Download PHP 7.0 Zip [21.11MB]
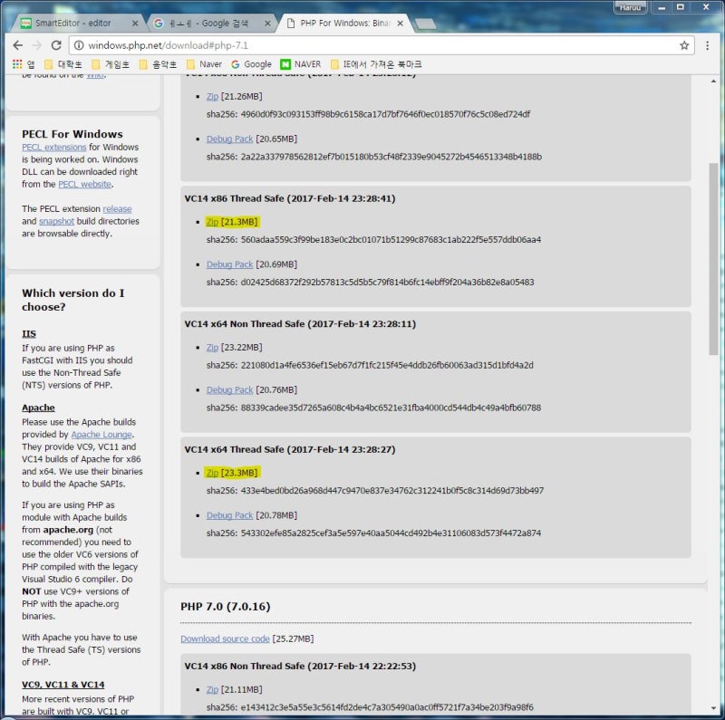Screen dimensions: 725x720 pos(212,689)
